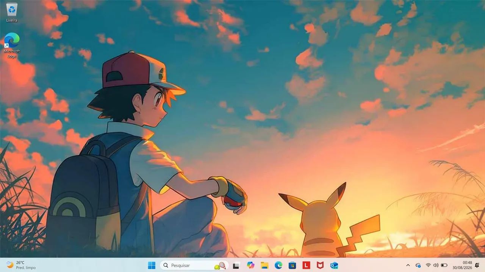
Task: Open the notifications bell with do-not-disturb
Action: coord(477,265)
